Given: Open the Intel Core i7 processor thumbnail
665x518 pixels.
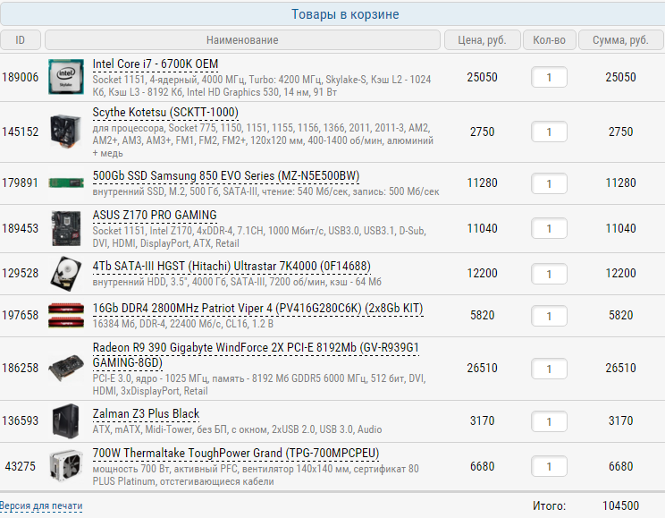Looking at the screenshot, I should (x=66, y=77).
